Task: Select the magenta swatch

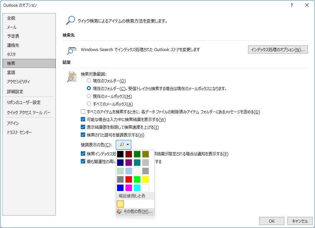Action: point(129,188)
